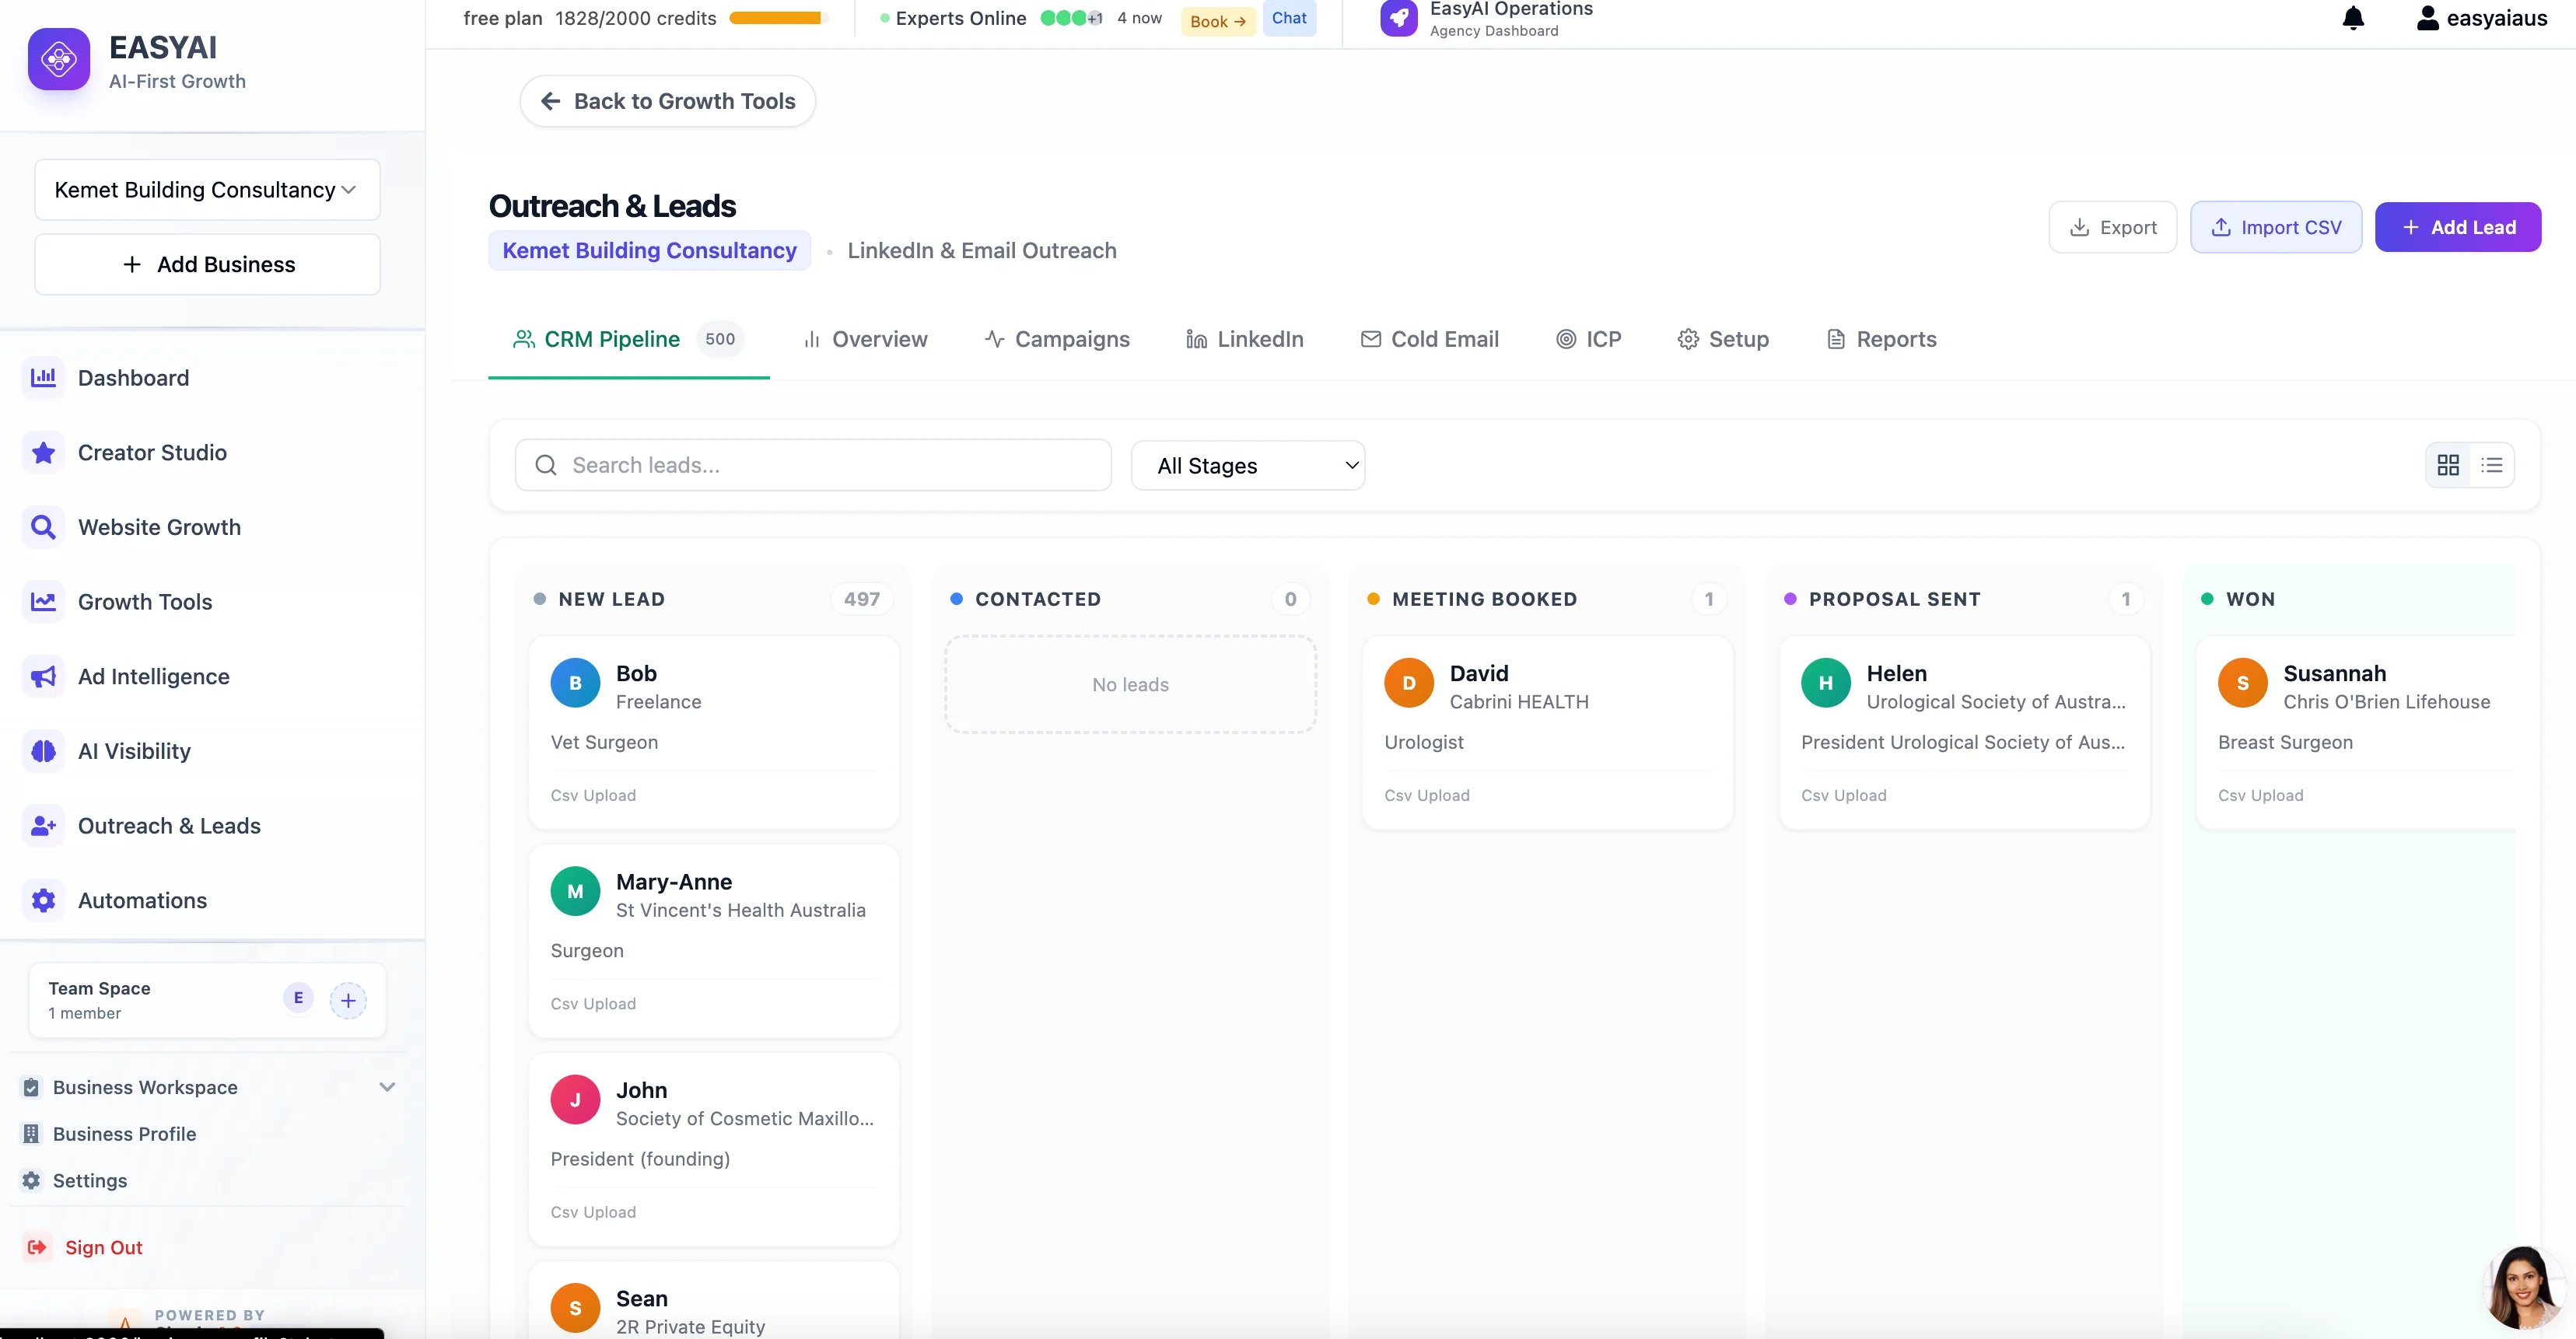This screenshot has height=1339, width=2576.
Task: Click the Search leads input field
Action: [x=812, y=464]
